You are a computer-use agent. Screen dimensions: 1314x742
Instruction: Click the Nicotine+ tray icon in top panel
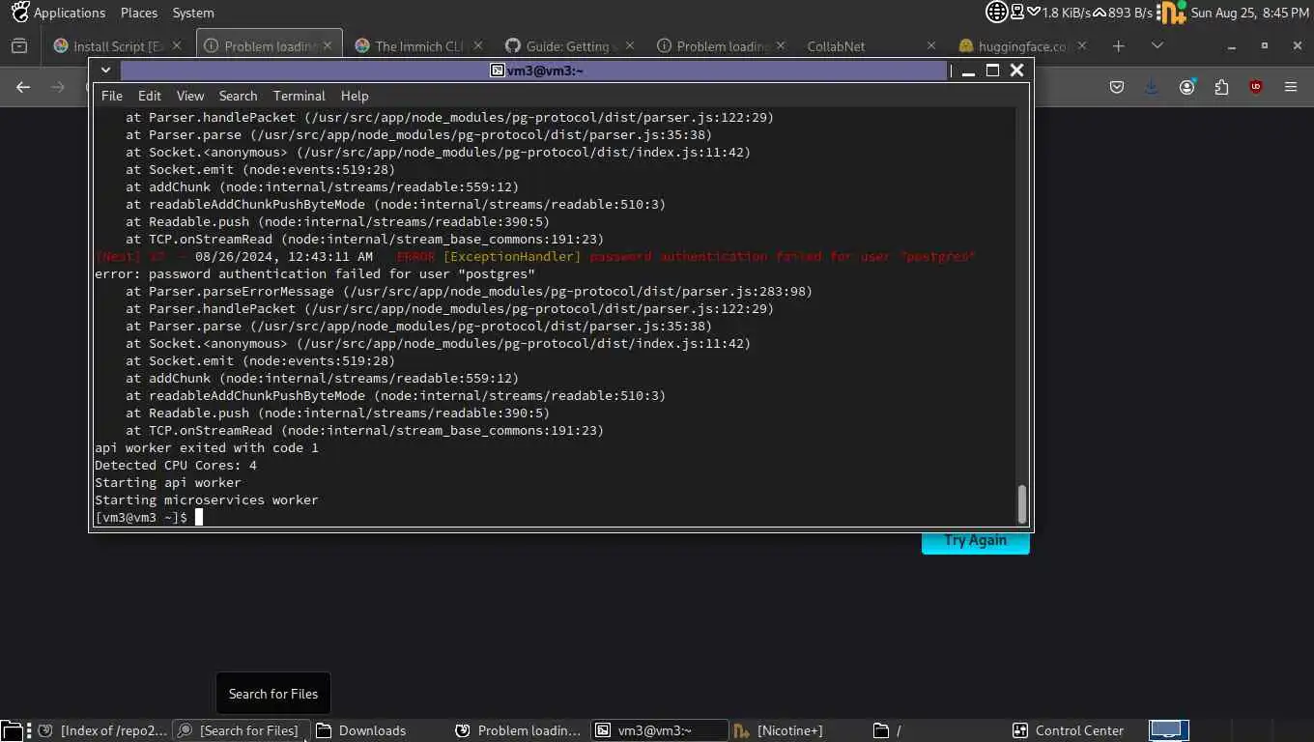[x=1172, y=13]
